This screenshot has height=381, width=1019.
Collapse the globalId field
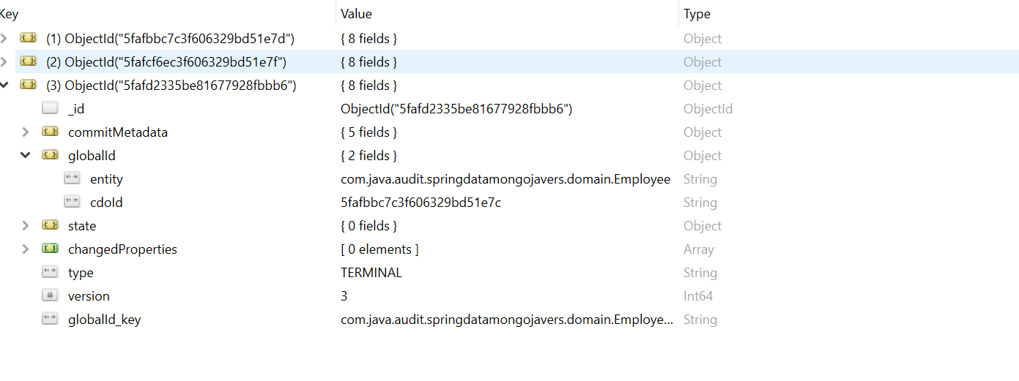pyautogui.click(x=26, y=156)
